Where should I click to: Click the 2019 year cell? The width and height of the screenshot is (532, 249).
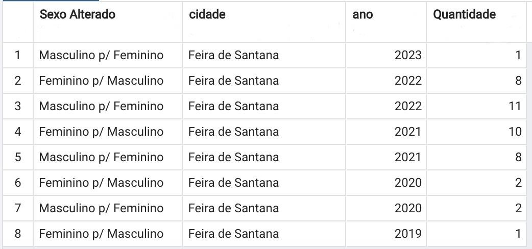386,234
